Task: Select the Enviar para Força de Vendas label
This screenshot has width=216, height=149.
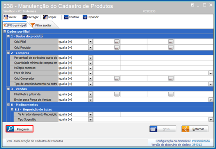Action: (x=33, y=100)
